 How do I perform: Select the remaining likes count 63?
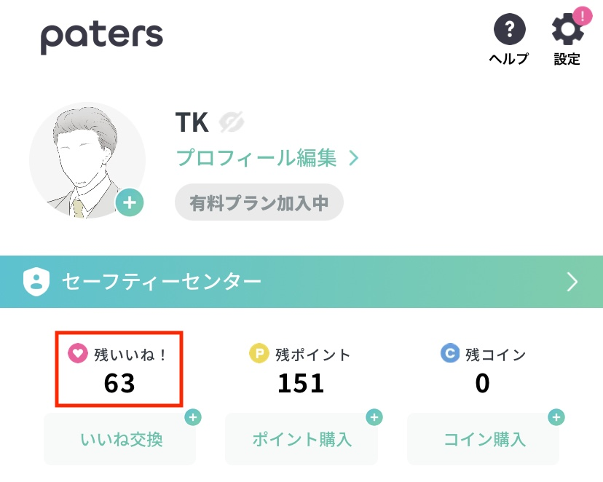[x=119, y=384]
